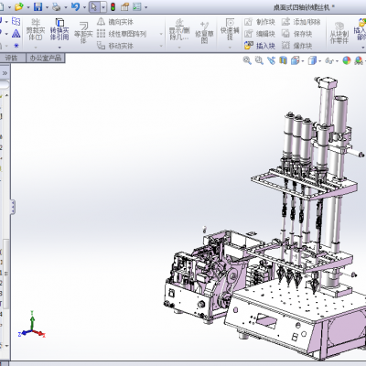Select the 转换实体引用 tool
Image resolution: width=366 pixels, height=366 pixels.
tap(59, 30)
